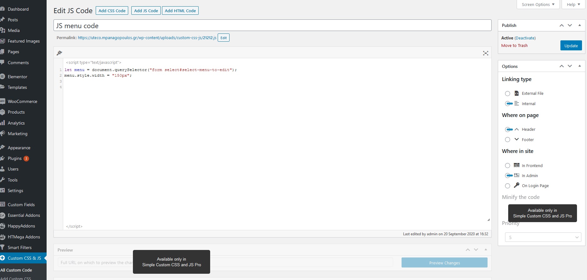
Task: Select On Login Page option
Action: click(508, 186)
